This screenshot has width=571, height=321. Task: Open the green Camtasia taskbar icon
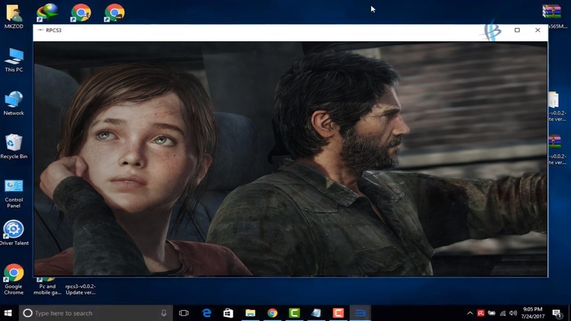(294, 313)
